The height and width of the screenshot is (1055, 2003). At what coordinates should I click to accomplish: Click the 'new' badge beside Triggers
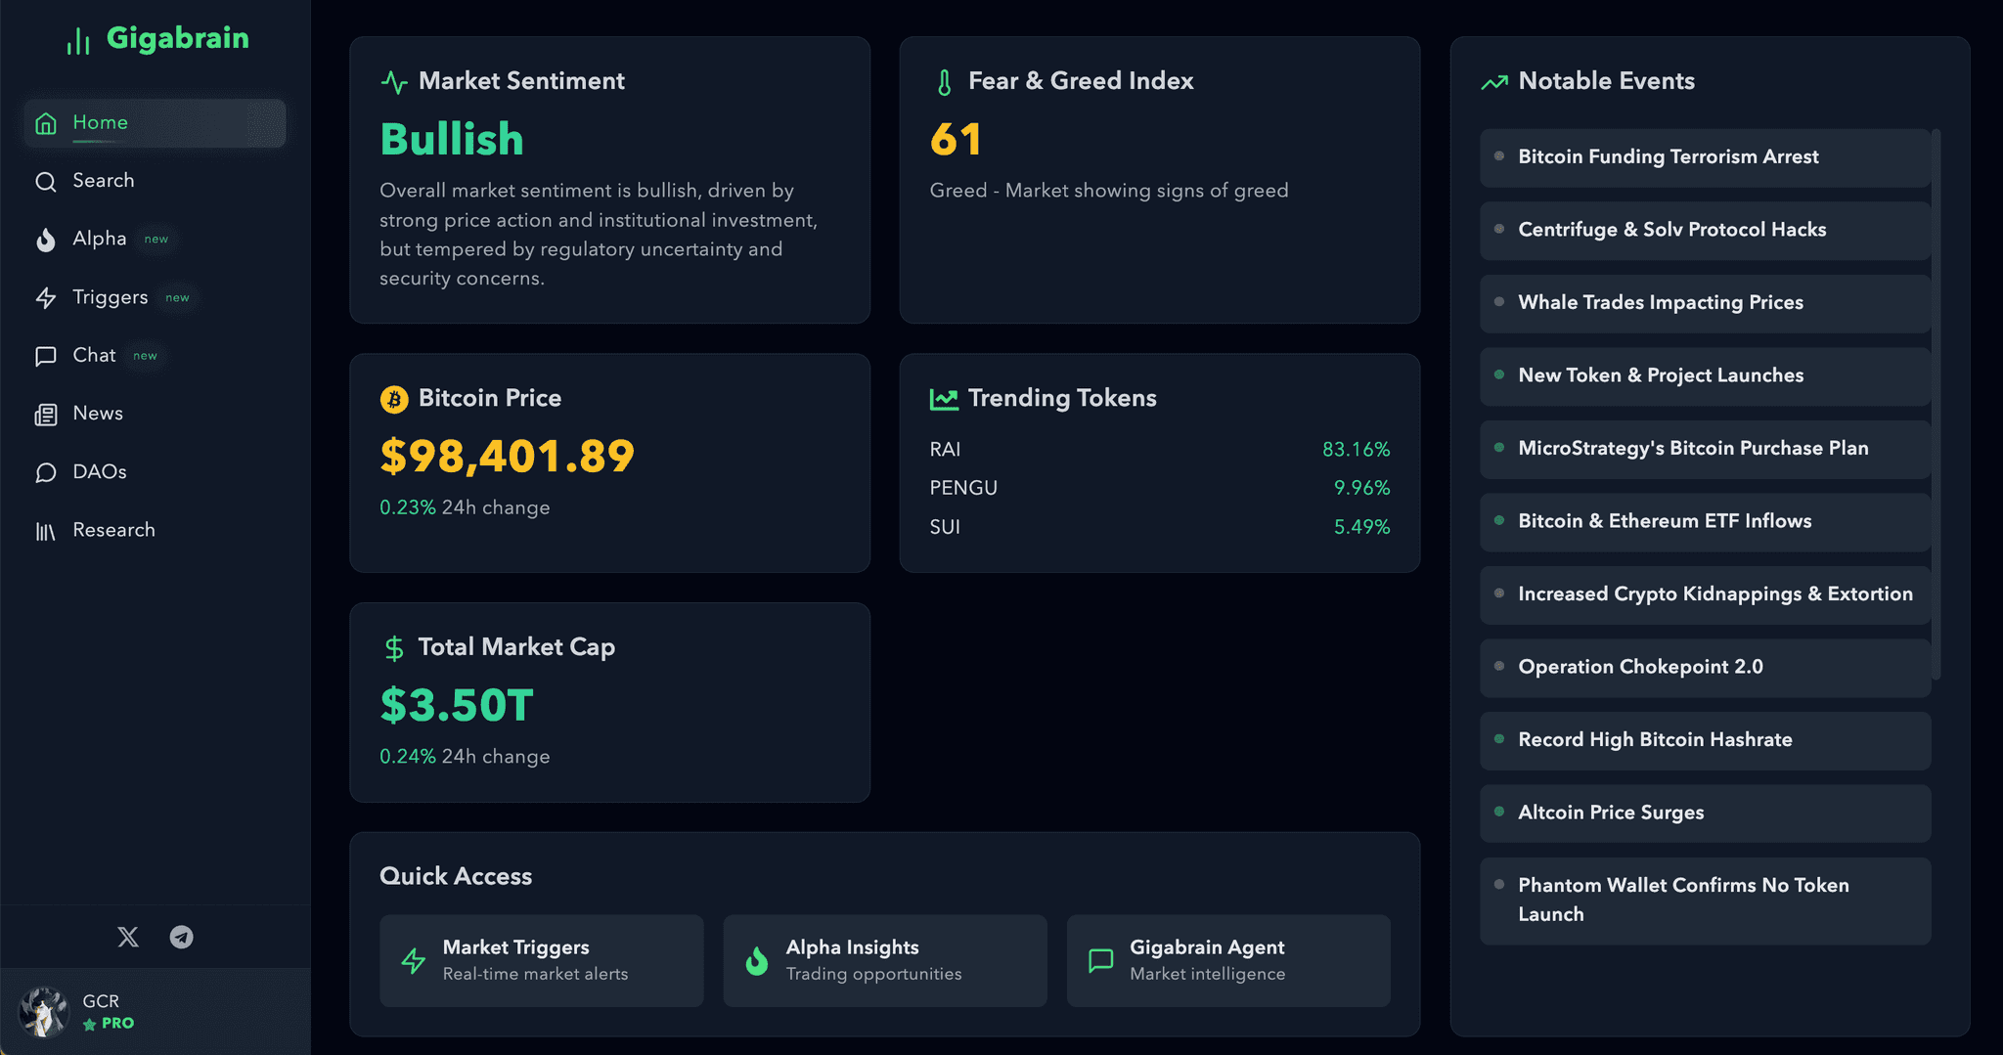pyautogui.click(x=178, y=298)
